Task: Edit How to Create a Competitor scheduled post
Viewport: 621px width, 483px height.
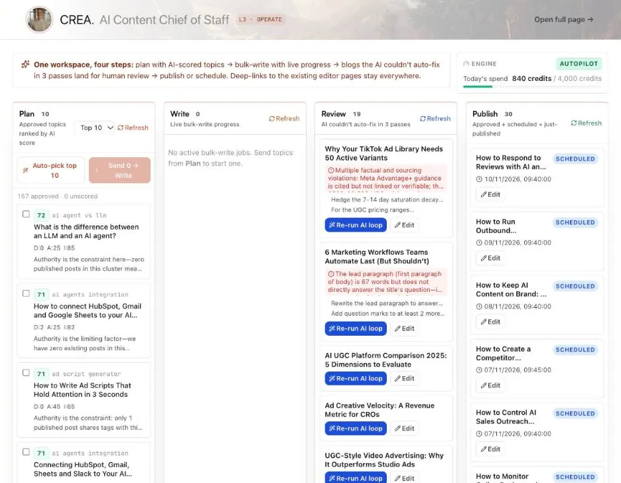Action: [x=490, y=385]
